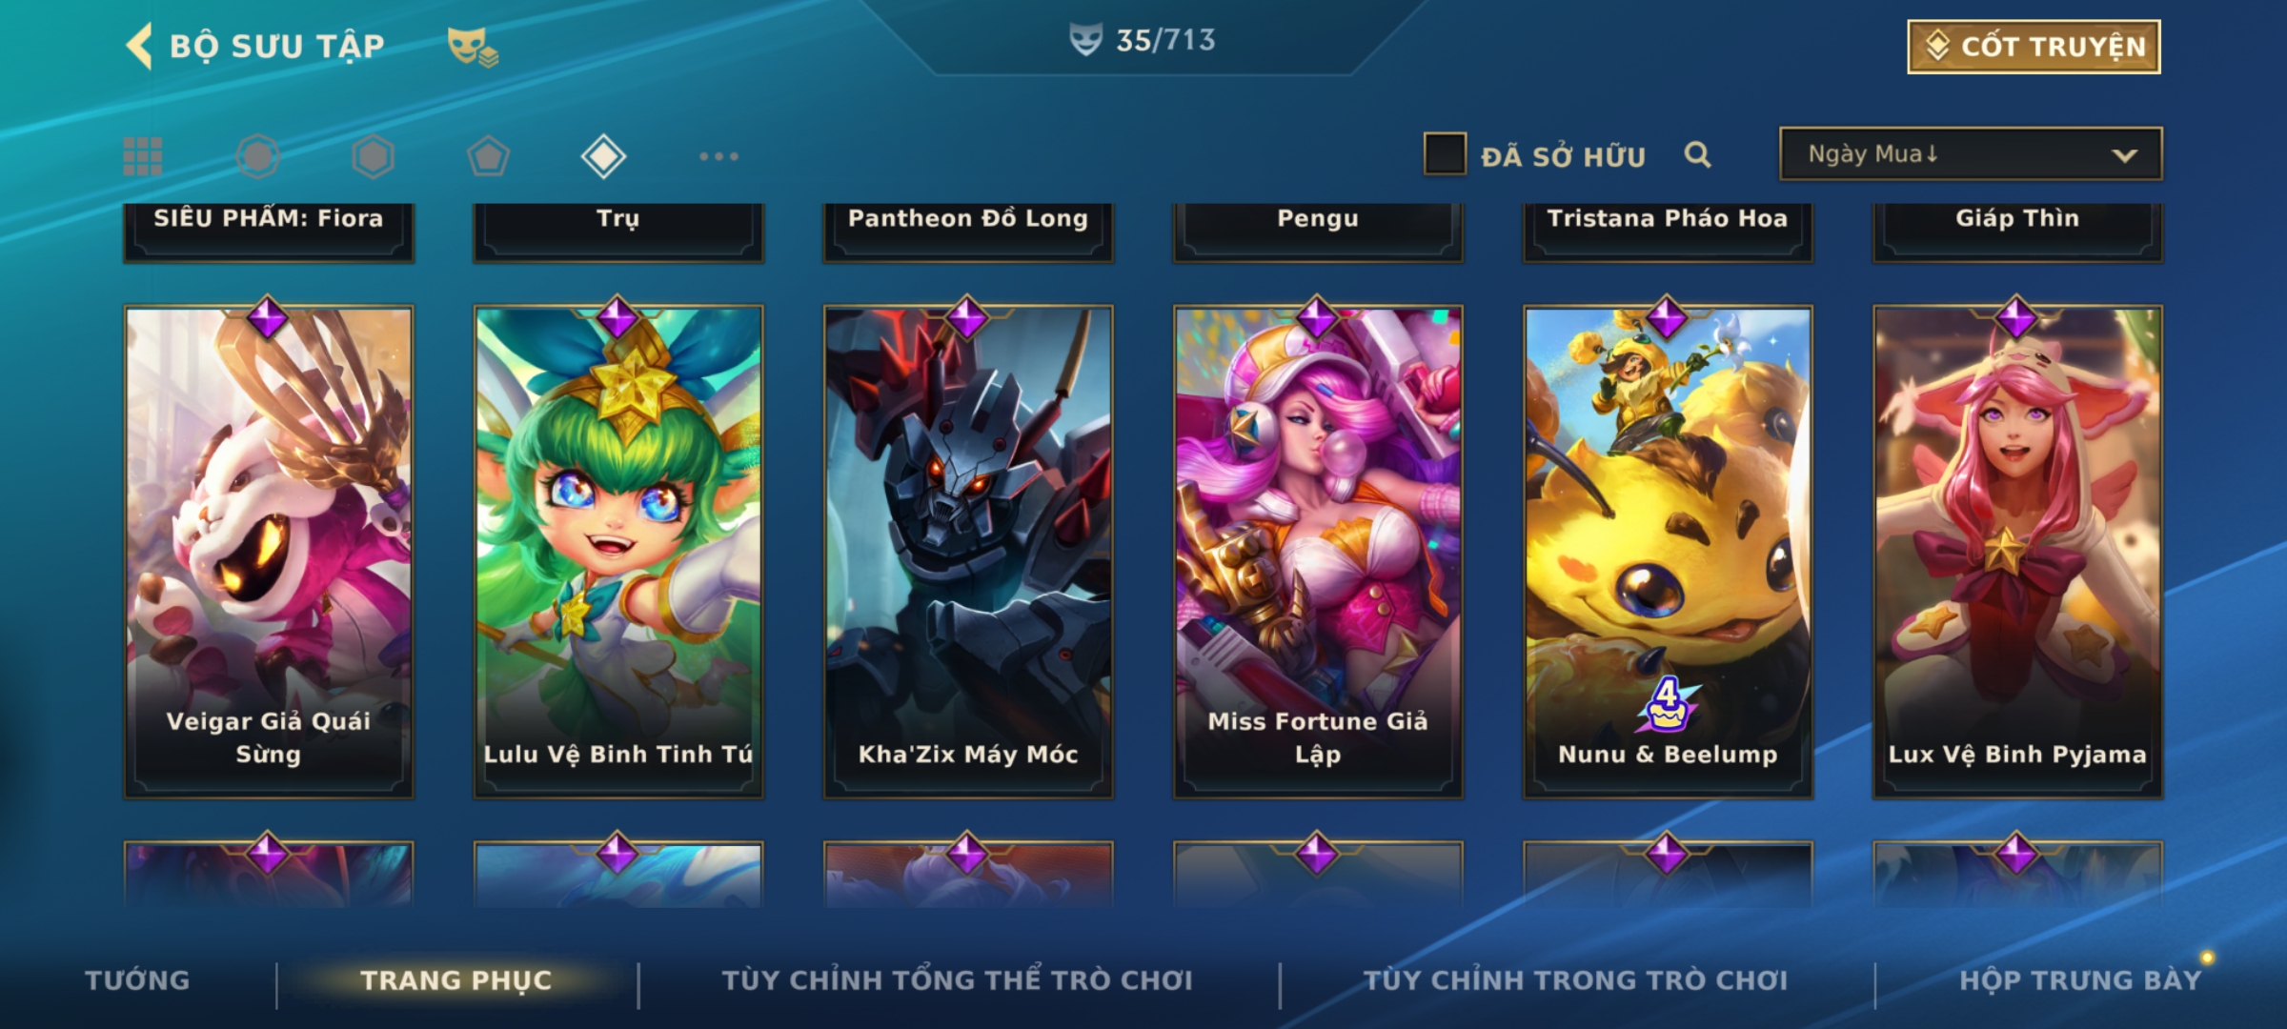Click the Cốt Truyện button

coord(2034,47)
